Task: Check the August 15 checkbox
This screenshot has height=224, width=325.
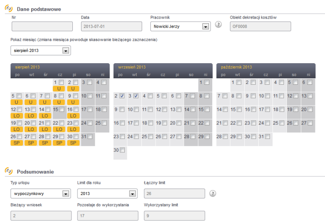Action: click(x=60, y=110)
